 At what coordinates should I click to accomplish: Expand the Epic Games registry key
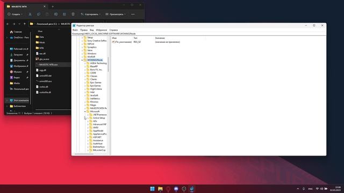tap(85, 83)
